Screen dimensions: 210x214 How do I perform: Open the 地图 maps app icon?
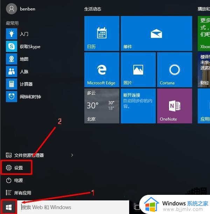[x=12, y=59]
